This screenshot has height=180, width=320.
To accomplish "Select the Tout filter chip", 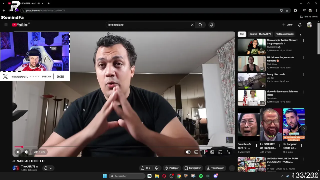I will [x=242, y=34].
